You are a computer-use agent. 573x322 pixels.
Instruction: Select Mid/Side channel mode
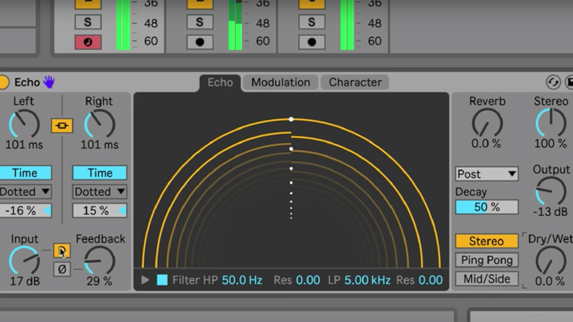coord(486,279)
